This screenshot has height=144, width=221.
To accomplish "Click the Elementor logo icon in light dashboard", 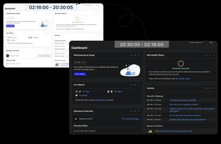I will (7, 56).
